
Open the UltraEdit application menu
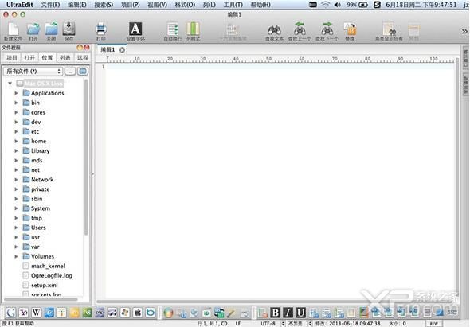pyautogui.click(x=20, y=5)
